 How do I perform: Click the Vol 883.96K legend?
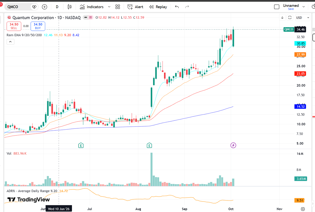(17, 153)
